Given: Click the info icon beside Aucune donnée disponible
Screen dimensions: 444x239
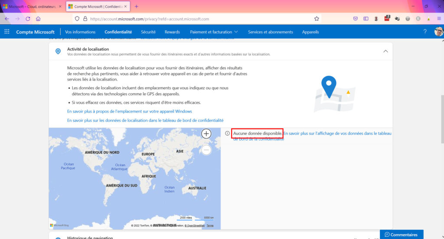Looking at the screenshot, I should pos(227,133).
